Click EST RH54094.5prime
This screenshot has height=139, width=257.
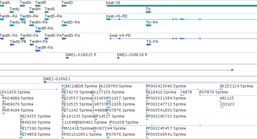point(18,110)
